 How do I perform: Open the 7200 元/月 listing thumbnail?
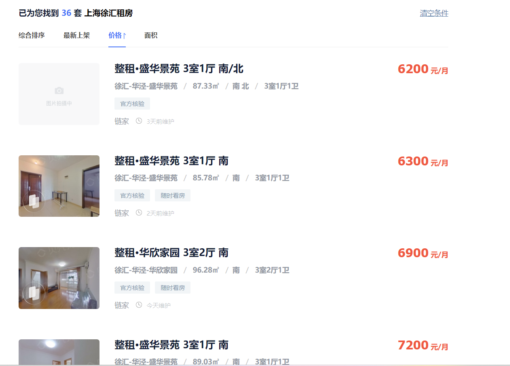[x=59, y=352]
